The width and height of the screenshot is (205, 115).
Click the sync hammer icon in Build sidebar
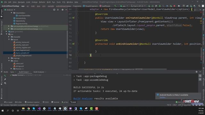click(x=5, y=76)
